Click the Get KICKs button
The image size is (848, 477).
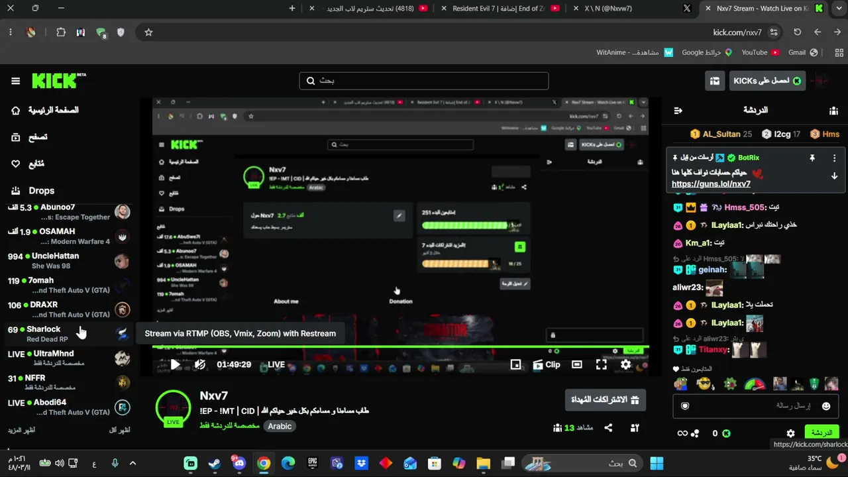[767, 81]
